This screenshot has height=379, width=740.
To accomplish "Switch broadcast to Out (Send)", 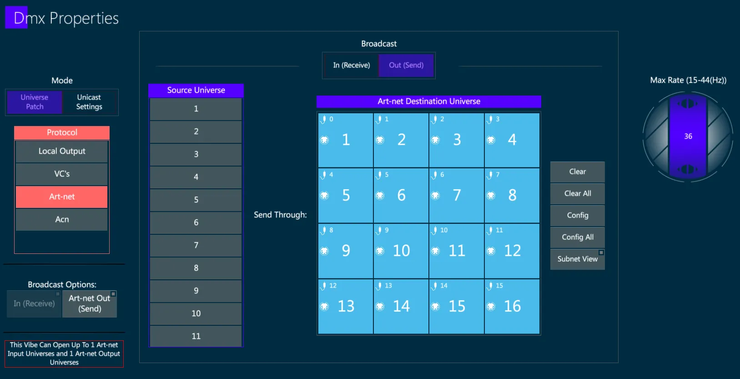I will point(406,65).
